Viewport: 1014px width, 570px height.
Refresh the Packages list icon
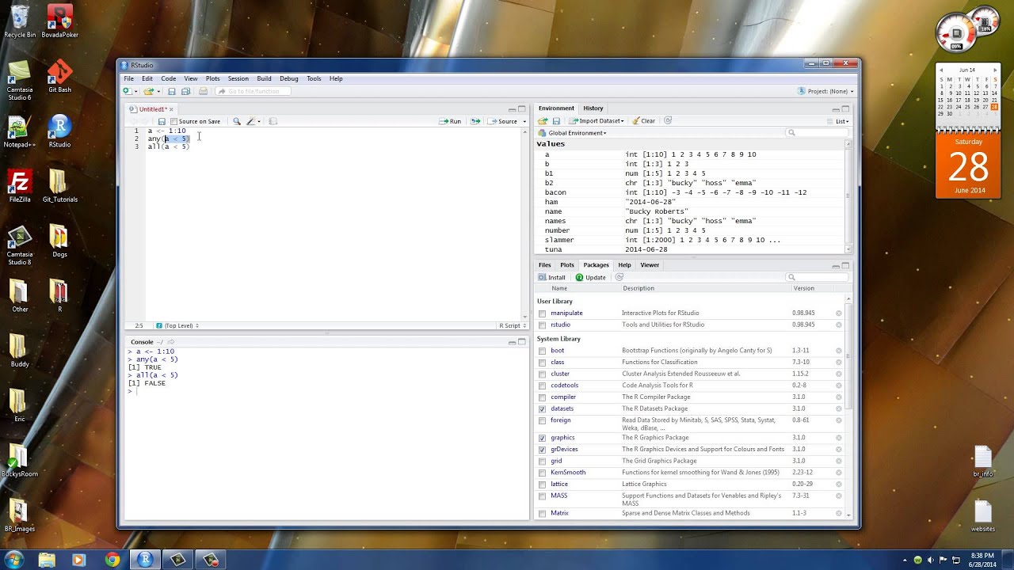(619, 277)
